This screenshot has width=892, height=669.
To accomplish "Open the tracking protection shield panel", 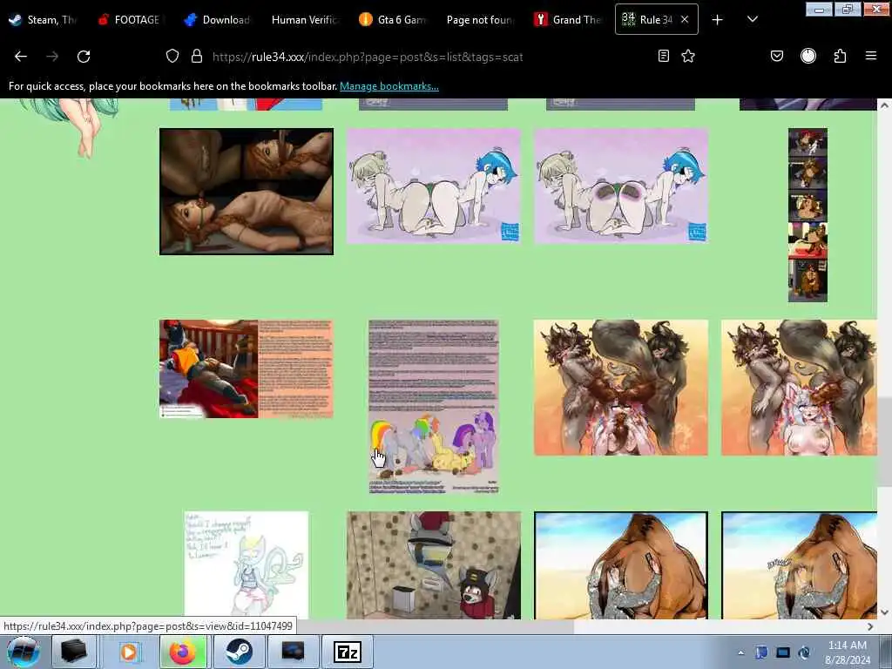I will 172,56.
